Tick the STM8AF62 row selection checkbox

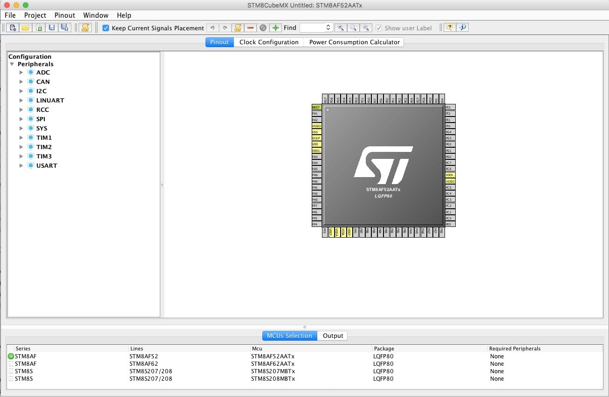(11, 364)
